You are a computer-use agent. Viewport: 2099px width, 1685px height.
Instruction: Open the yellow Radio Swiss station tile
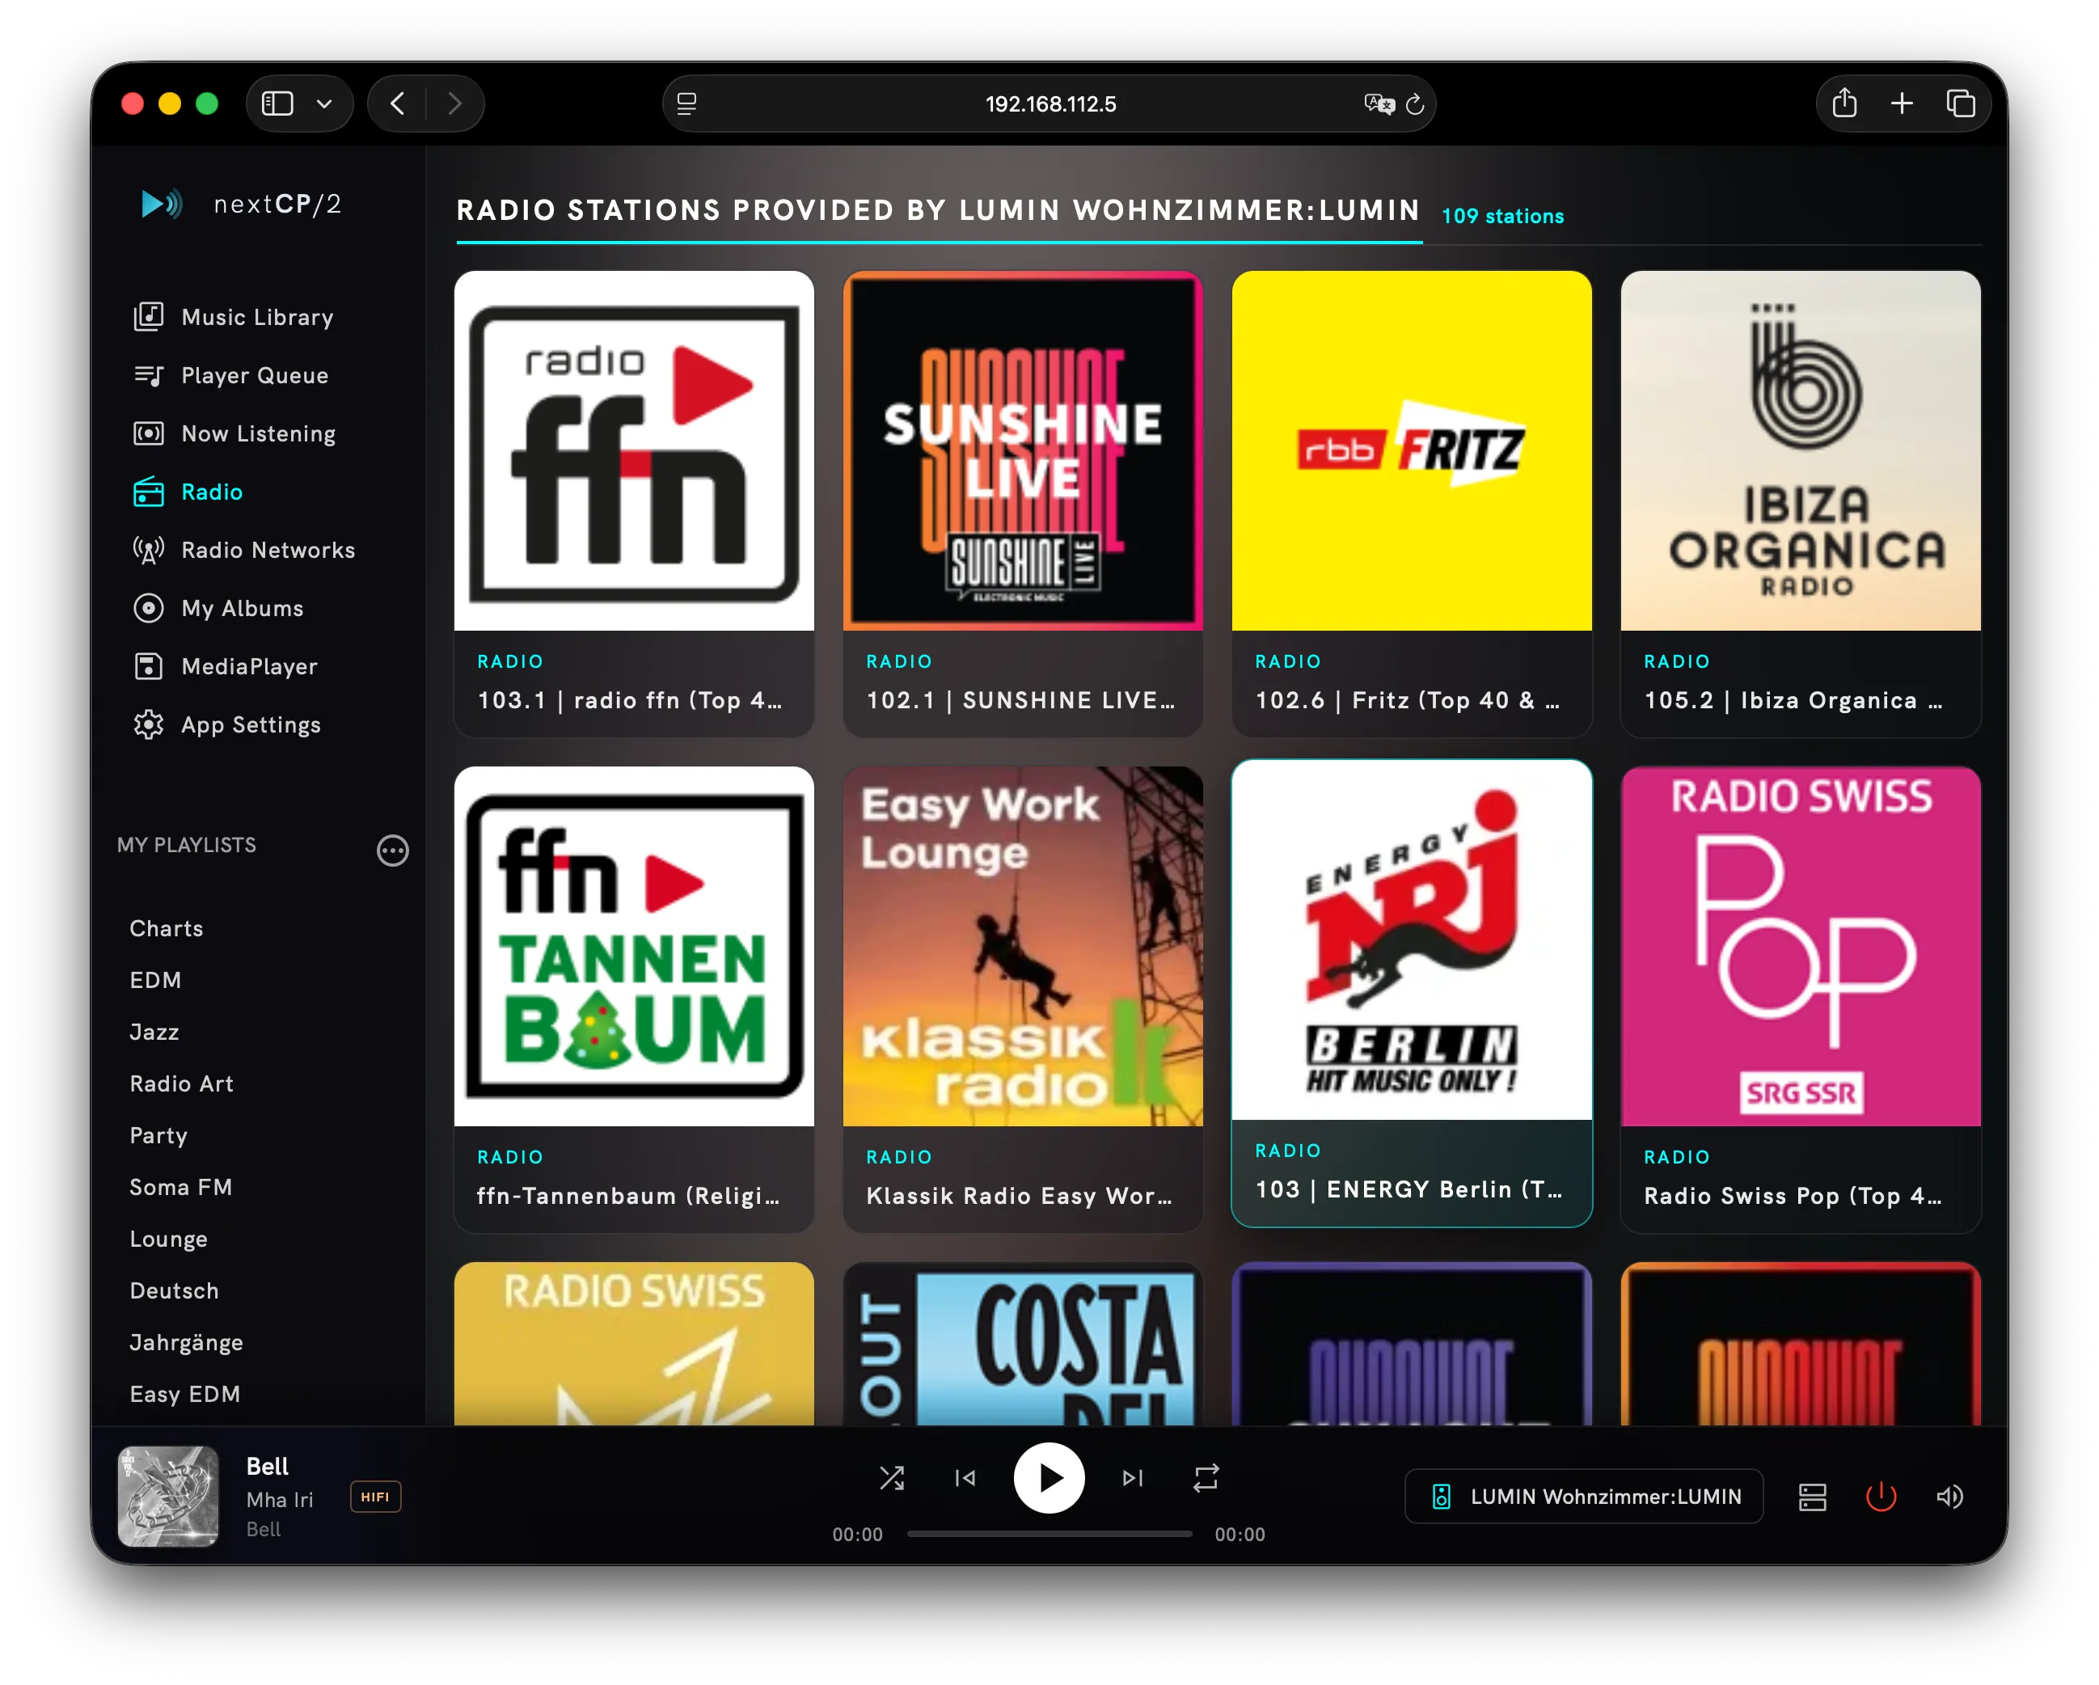[x=634, y=1343]
